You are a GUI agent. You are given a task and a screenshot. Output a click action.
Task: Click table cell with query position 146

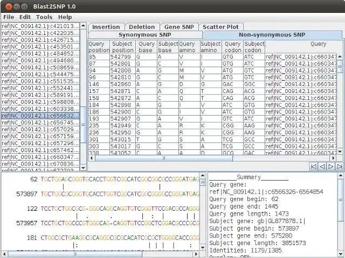click(99, 84)
